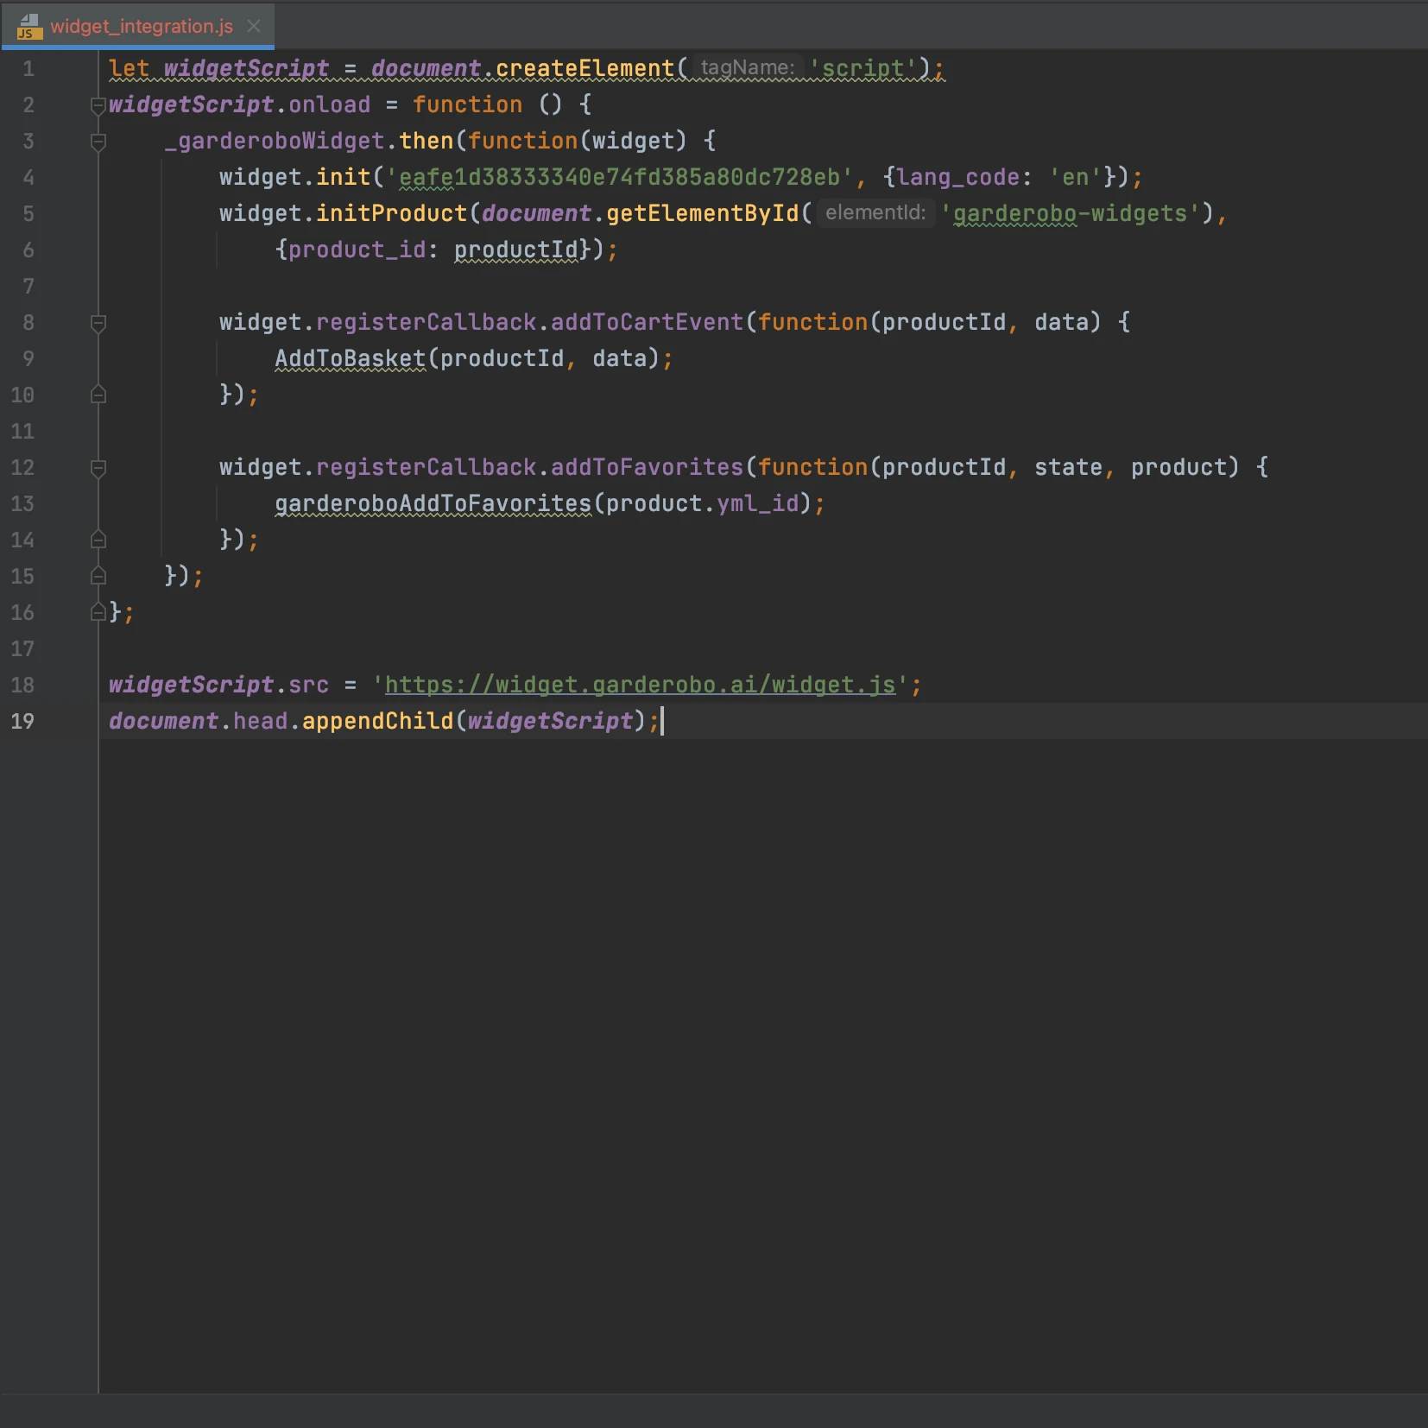Click line number 1 in gutter
The height and width of the screenshot is (1428, 1428).
click(x=28, y=69)
